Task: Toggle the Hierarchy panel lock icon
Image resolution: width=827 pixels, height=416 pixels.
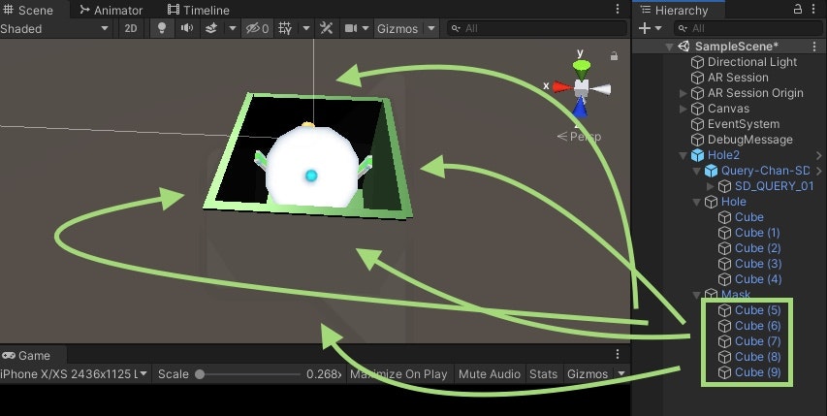Action: tap(798, 9)
